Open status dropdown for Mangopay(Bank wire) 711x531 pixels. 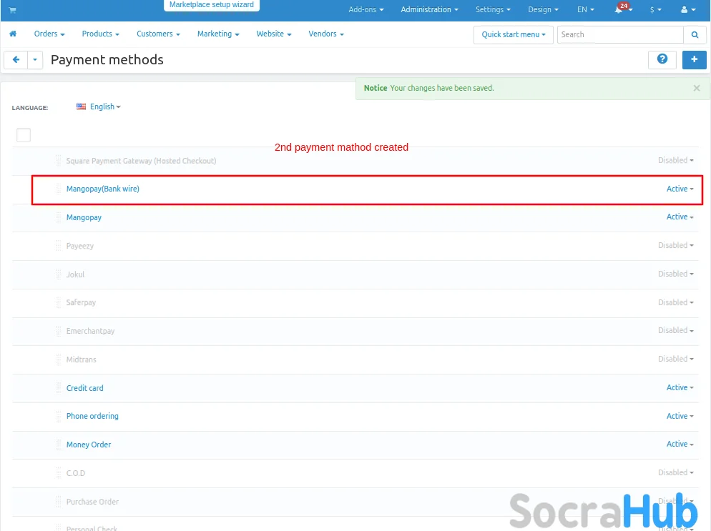pos(680,189)
